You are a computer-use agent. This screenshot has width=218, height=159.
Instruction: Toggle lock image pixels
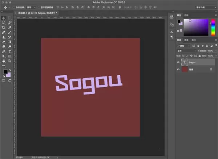click(187, 56)
